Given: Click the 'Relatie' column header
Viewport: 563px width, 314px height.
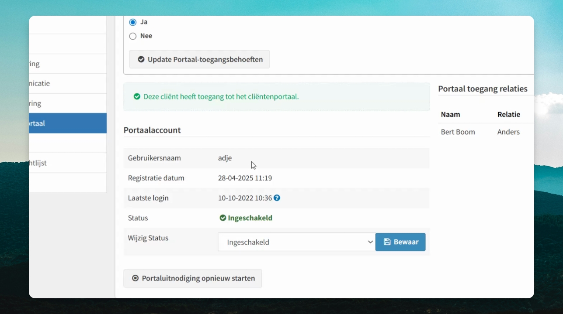Looking at the screenshot, I should [x=509, y=114].
